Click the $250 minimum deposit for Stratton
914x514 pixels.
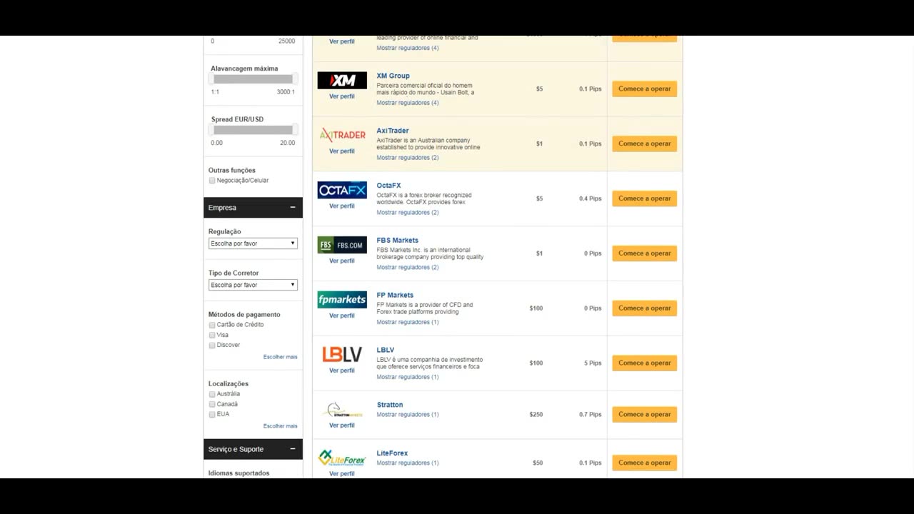[536, 415]
